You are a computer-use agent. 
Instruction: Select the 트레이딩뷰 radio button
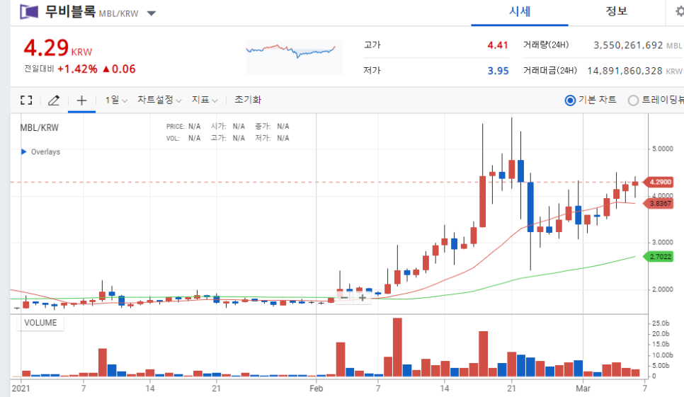coord(633,100)
